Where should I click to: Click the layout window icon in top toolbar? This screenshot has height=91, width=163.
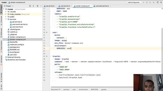pos(158,2)
